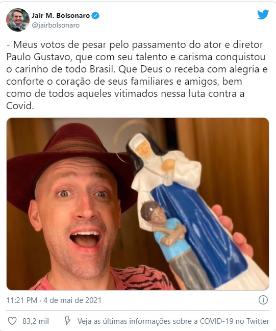This screenshot has width=276, height=331.
Task: Enlarge the attached photo in the tweet
Action: coord(138,204)
